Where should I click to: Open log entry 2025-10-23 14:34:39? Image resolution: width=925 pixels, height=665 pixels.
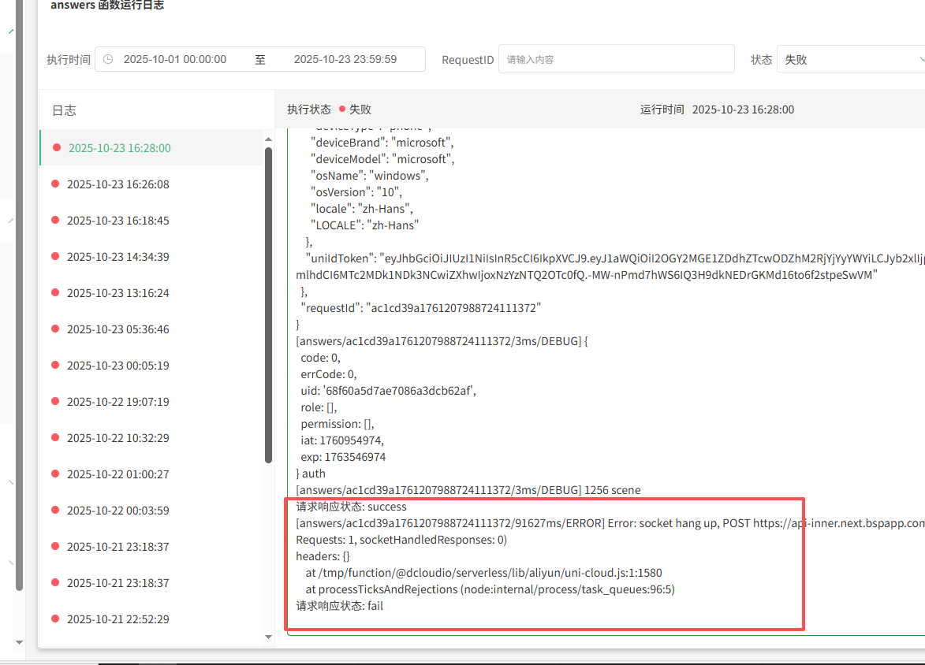[x=117, y=257]
